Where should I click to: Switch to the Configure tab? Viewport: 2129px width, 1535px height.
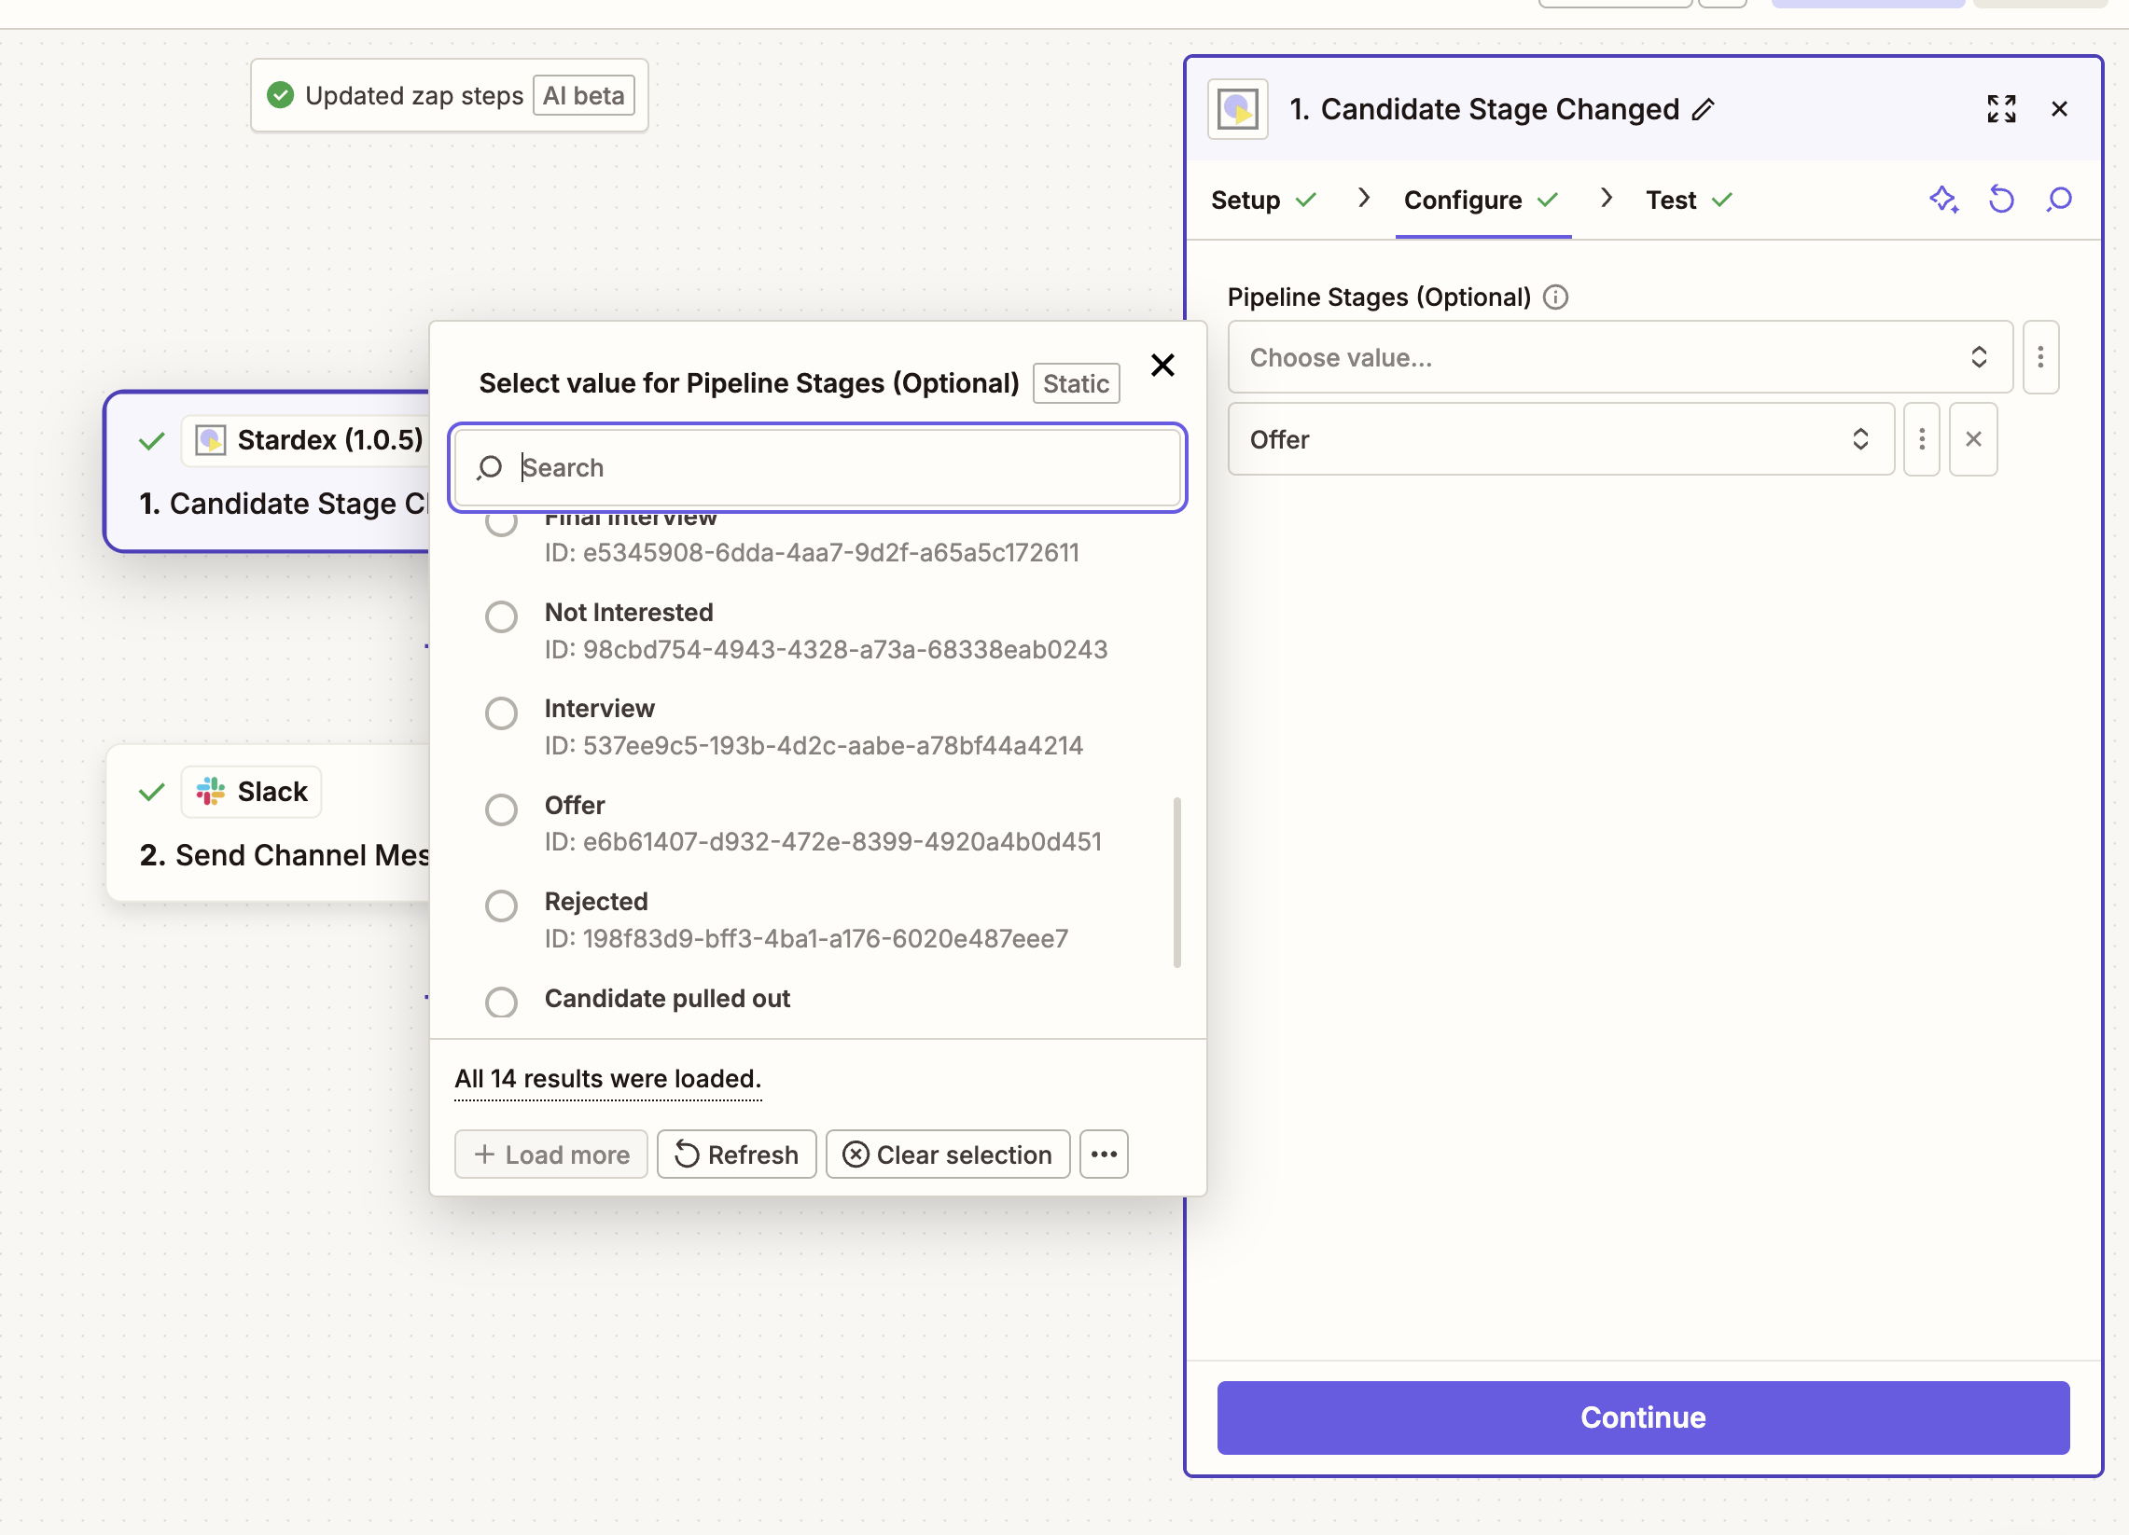click(1482, 200)
